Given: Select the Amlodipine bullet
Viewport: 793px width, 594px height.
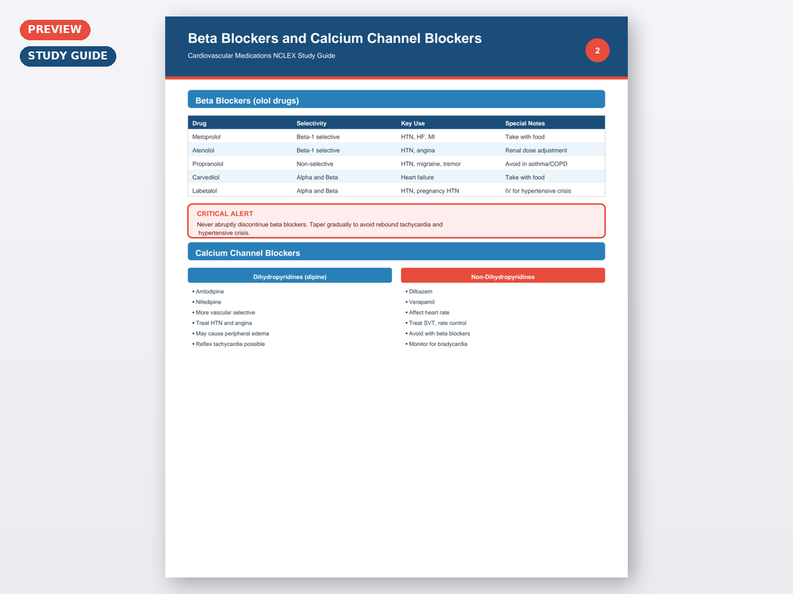Looking at the screenshot, I should click(x=208, y=291).
